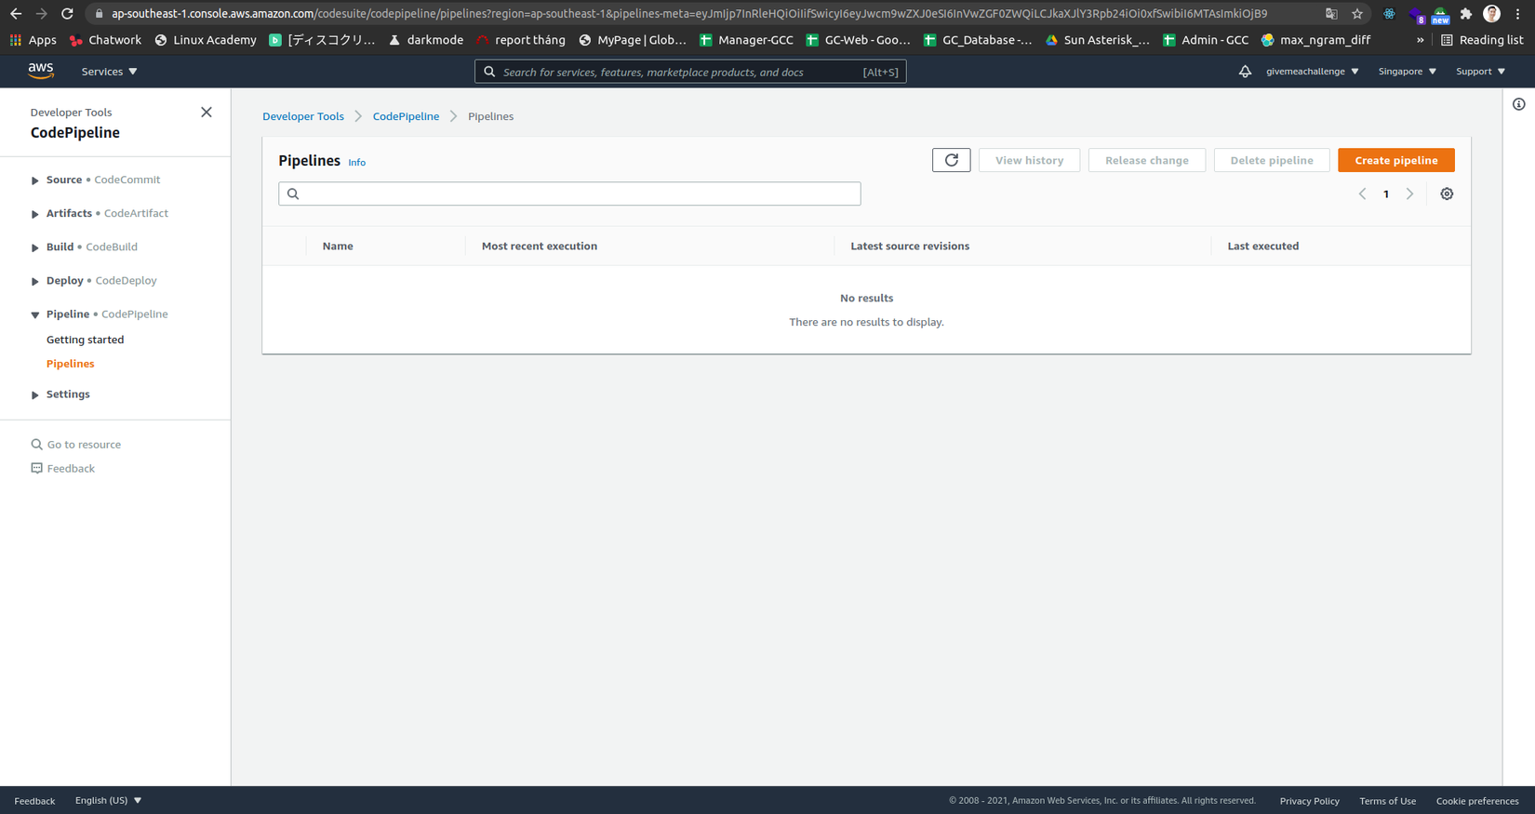The height and width of the screenshot is (814, 1535).
Task: Click the Last executed column header
Action: [x=1262, y=247]
